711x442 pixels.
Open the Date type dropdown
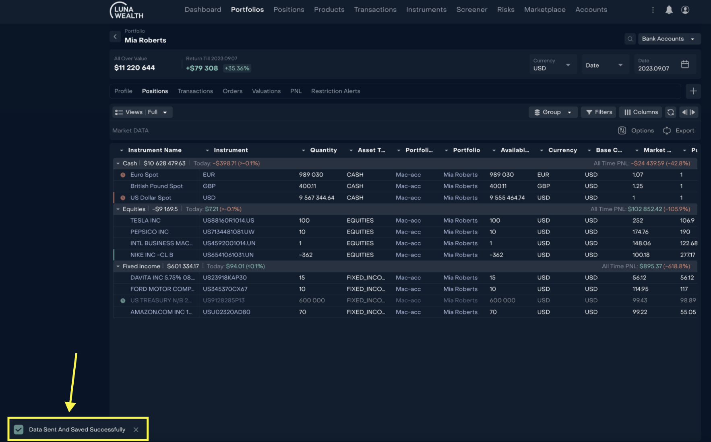pos(605,64)
